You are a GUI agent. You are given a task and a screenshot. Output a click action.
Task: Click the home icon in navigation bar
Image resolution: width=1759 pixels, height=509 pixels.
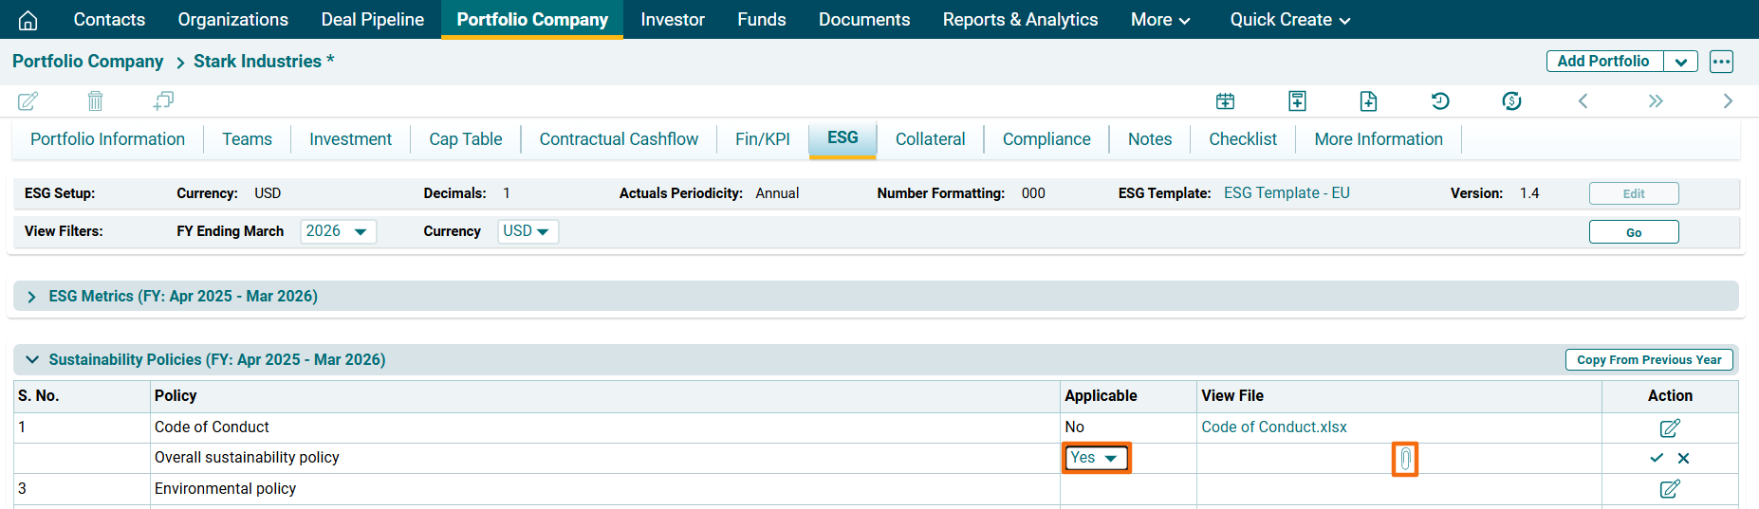click(x=28, y=20)
